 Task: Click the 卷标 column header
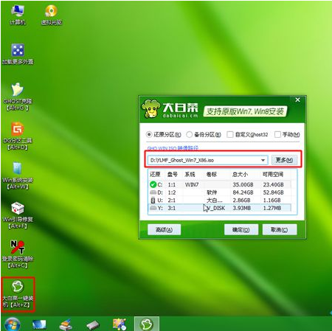tap(212, 174)
